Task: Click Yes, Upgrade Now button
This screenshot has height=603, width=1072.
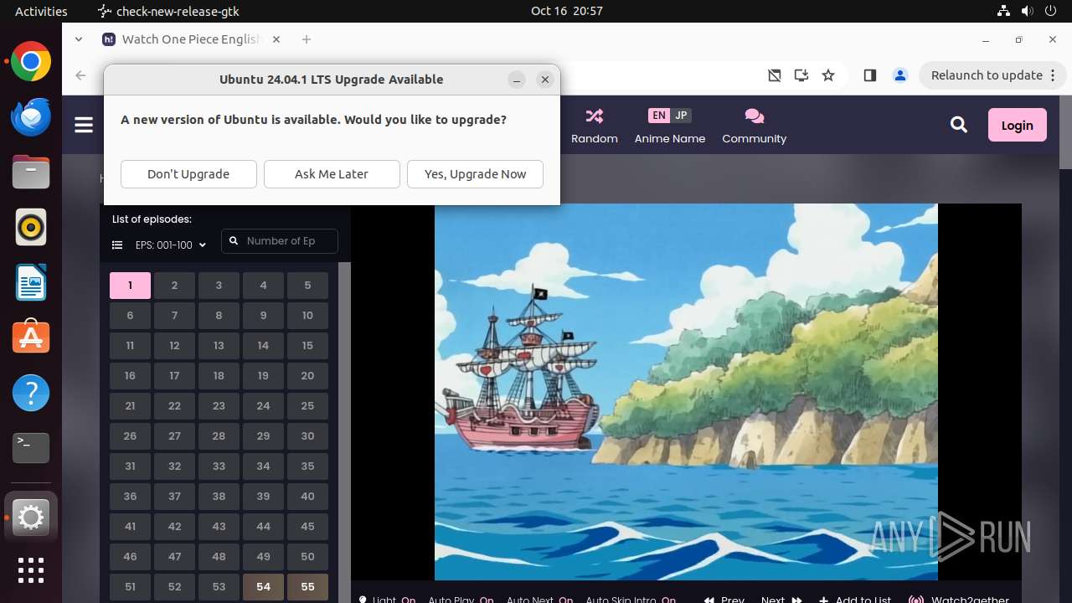Action: [475, 174]
